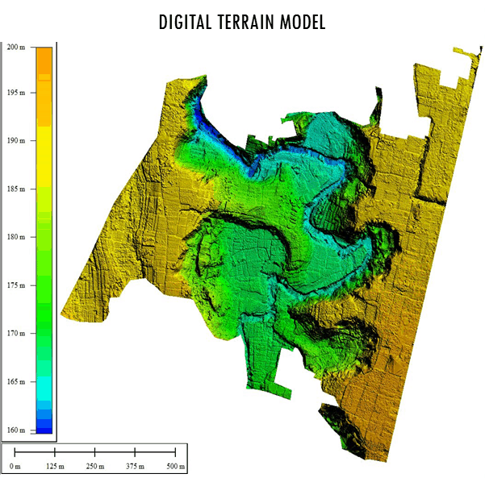Click the 125 m scale bar label
This screenshot has width=485, height=478.
55,466
